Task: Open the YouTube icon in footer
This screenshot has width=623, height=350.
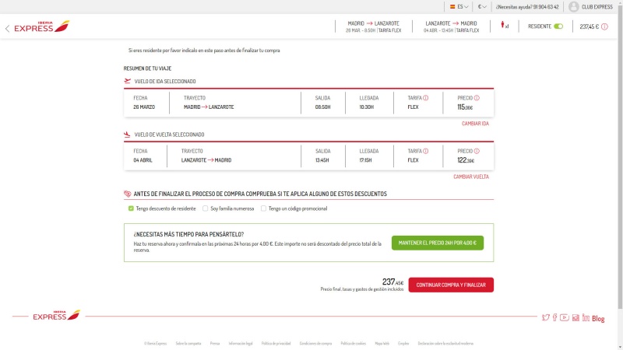Action: click(x=565, y=317)
